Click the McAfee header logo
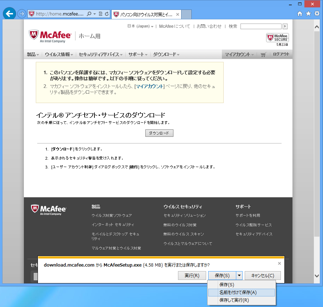This screenshot has height=307, width=323. pos(50,36)
